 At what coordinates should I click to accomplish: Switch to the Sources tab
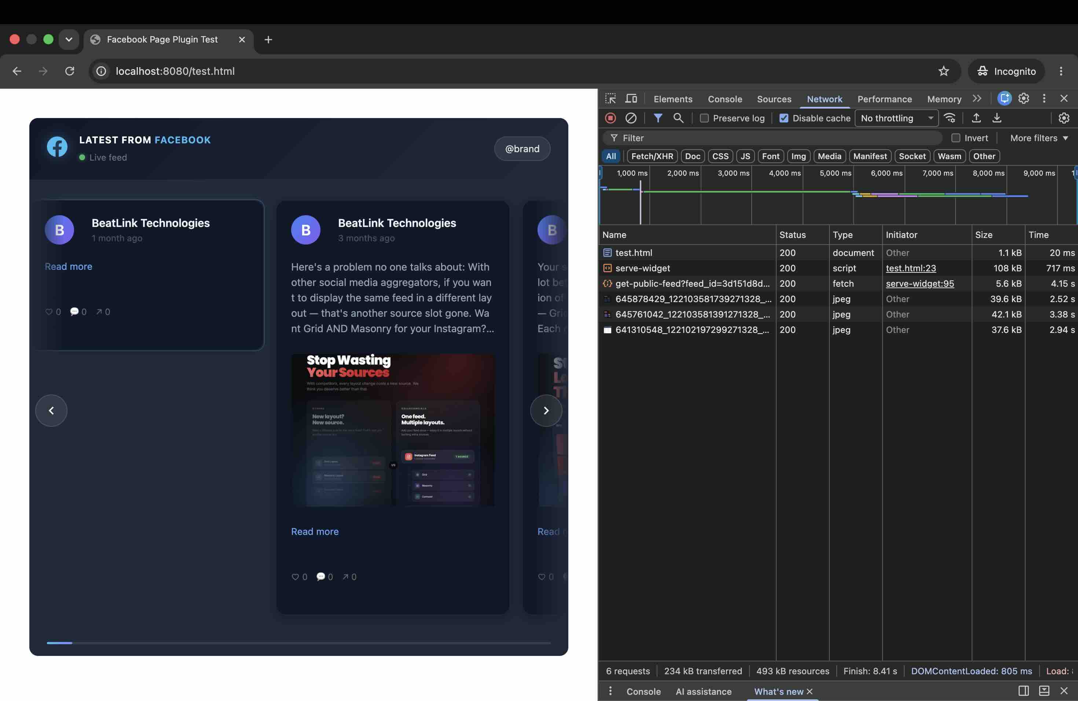click(774, 99)
